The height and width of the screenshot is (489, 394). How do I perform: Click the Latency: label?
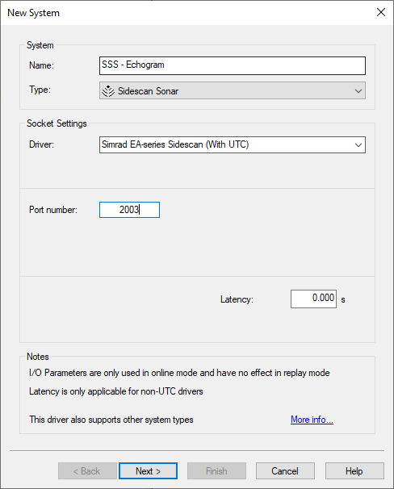pyautogui.click(x=237, y=299)
